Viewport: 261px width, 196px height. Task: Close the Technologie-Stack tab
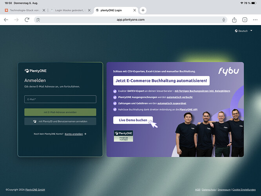[x=44, y=10]
